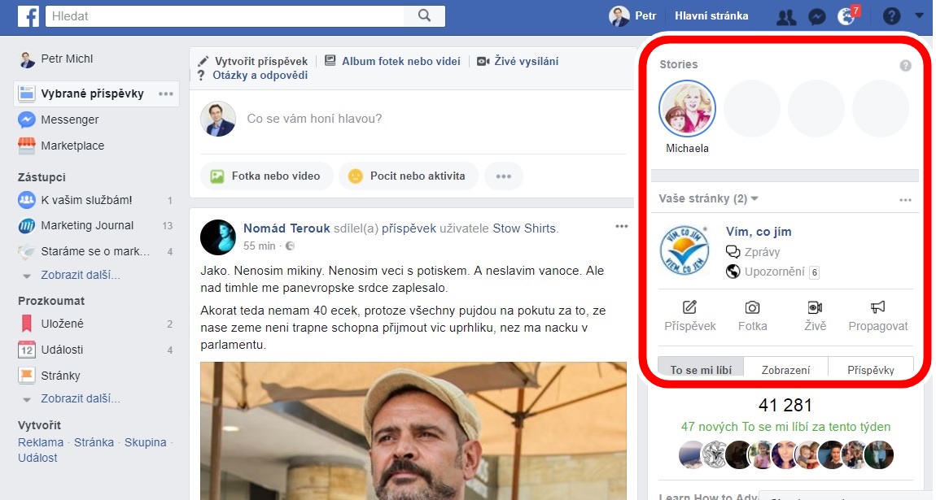The image size is (936, 500).
Task: Switch to the To se mi líbí tab
Action: [x=701, y=368]
